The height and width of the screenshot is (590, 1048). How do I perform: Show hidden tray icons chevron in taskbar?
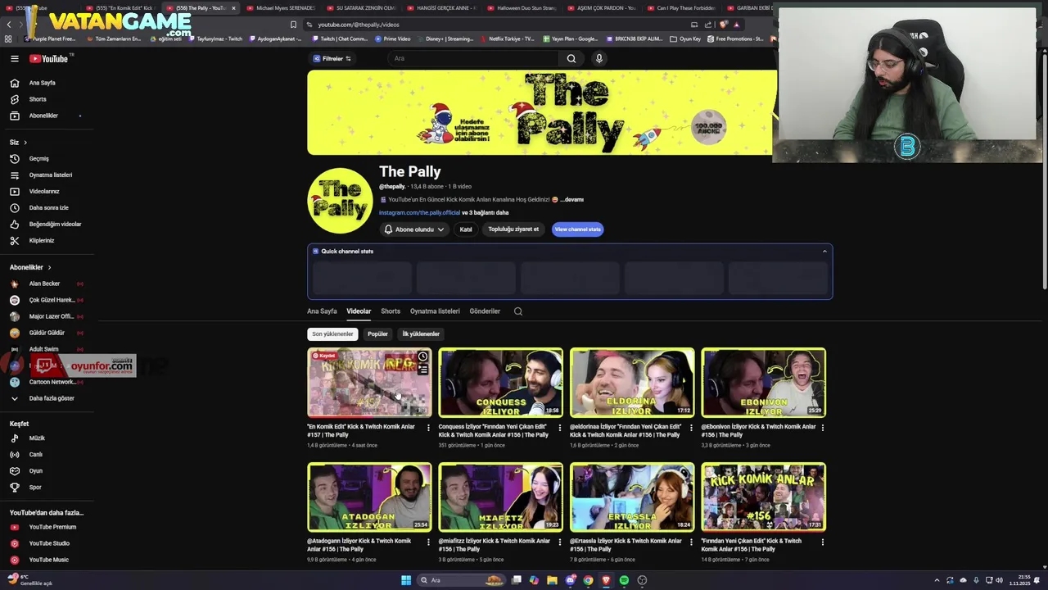click(937, 580)
